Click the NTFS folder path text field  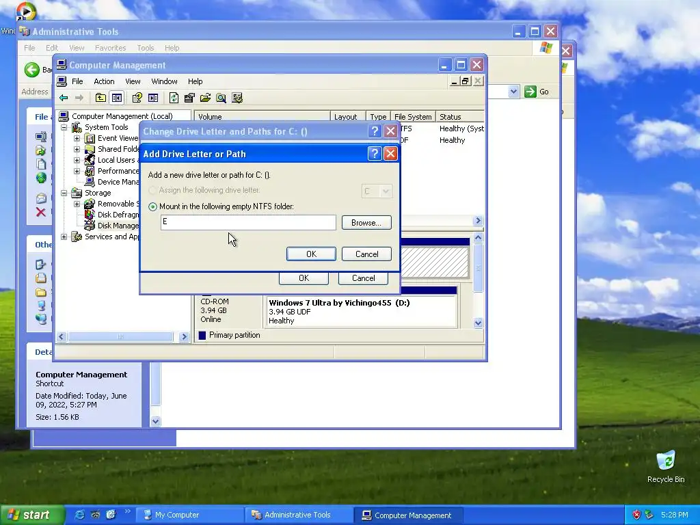[x=248, y=222]
